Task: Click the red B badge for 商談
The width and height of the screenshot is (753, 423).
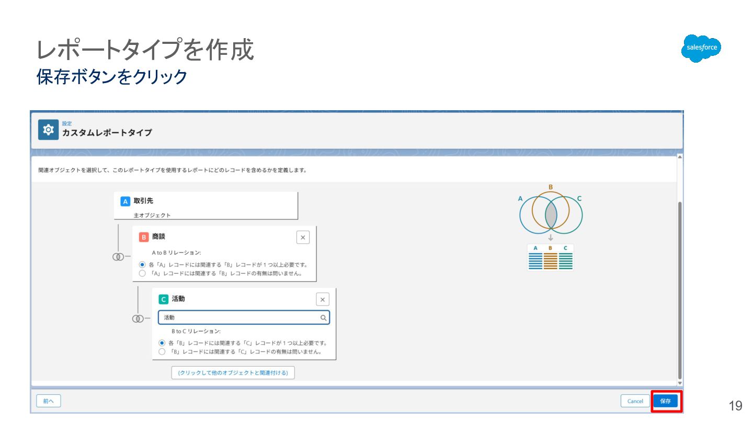Action: click(144, 237)
